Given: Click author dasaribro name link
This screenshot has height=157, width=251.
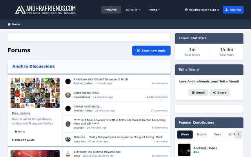Looking at the screenshot, I should tap(79, 141).
